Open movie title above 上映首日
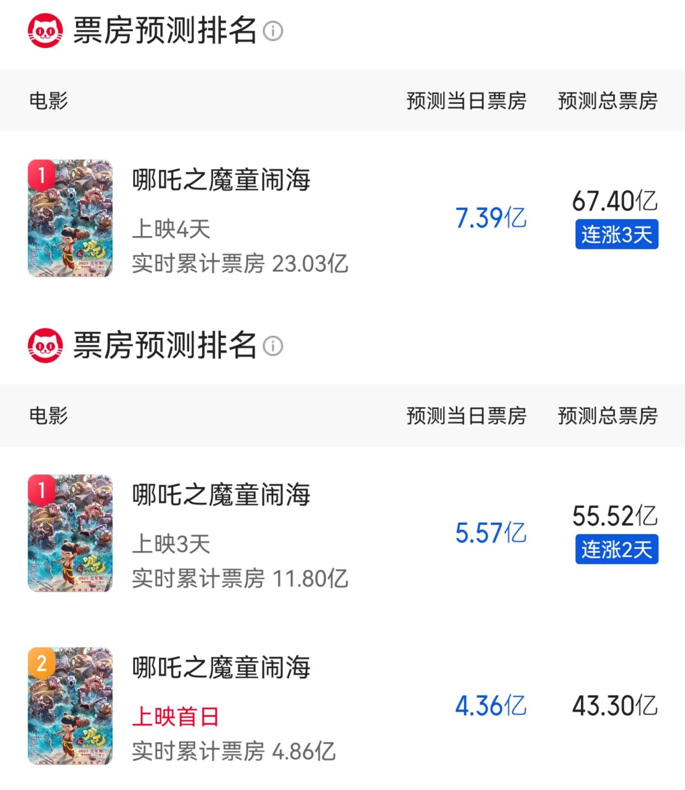The width and height of the screenshot is (685, 790). [x=221, y=668]
